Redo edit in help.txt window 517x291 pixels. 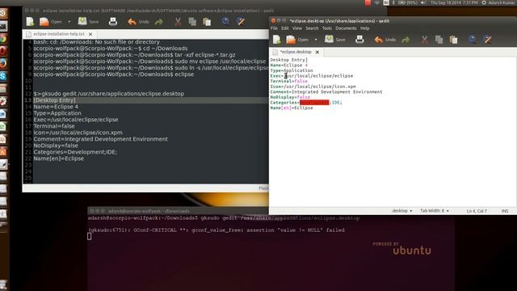point(159,22)
